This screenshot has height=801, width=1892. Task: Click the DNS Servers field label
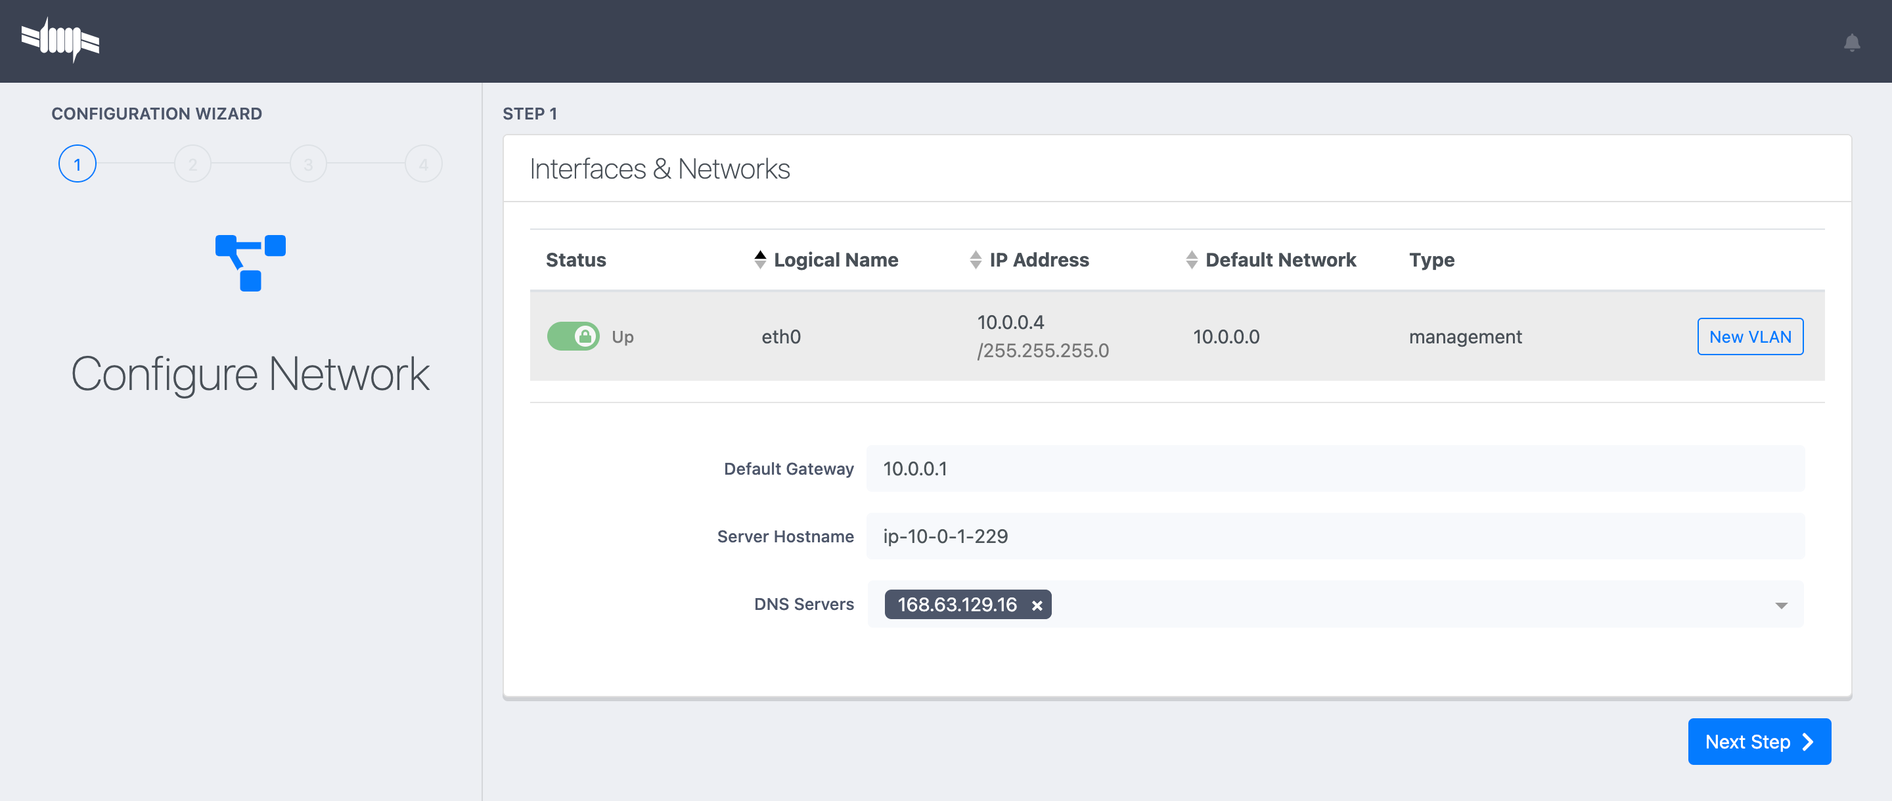tap(803, 604)
